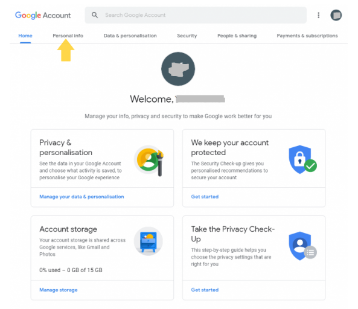Click the blue lock security shield icon
The height and width of the screenshot is (309, 358).
[302, 159]
